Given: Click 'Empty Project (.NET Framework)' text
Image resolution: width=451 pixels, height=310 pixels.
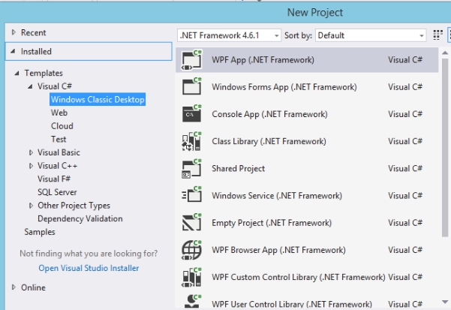Looking at the screenshot, I should (x=272, y=223).
